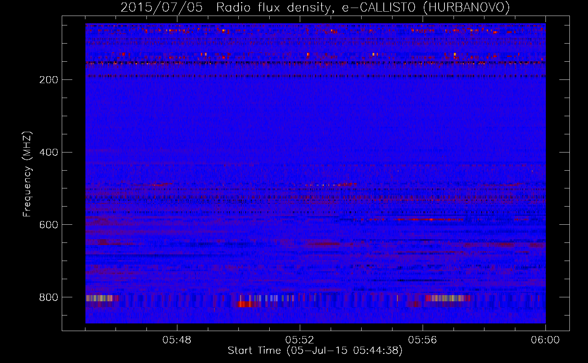Click the 800 frequency tick label
This screenshot has width=588, height=363.
tap(49, 298)
